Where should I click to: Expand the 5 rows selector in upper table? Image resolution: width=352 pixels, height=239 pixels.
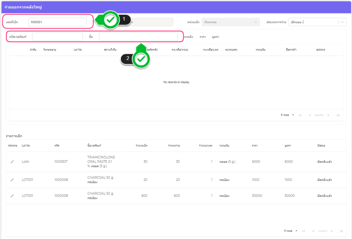pos(287,115)
